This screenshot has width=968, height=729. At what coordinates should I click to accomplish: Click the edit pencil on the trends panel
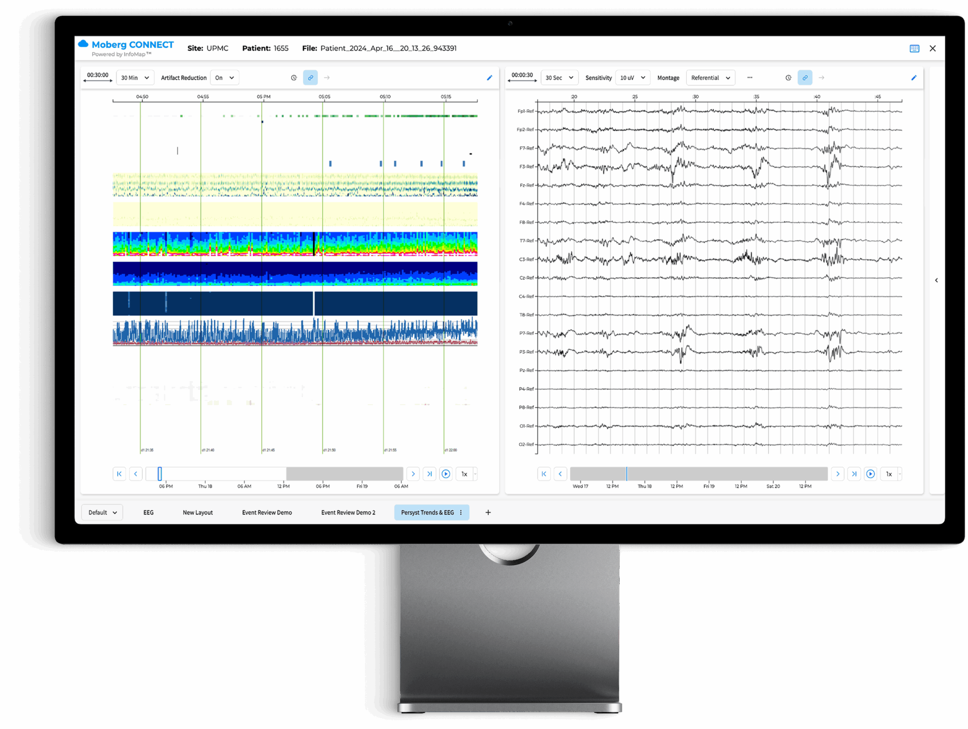point(489,78)
